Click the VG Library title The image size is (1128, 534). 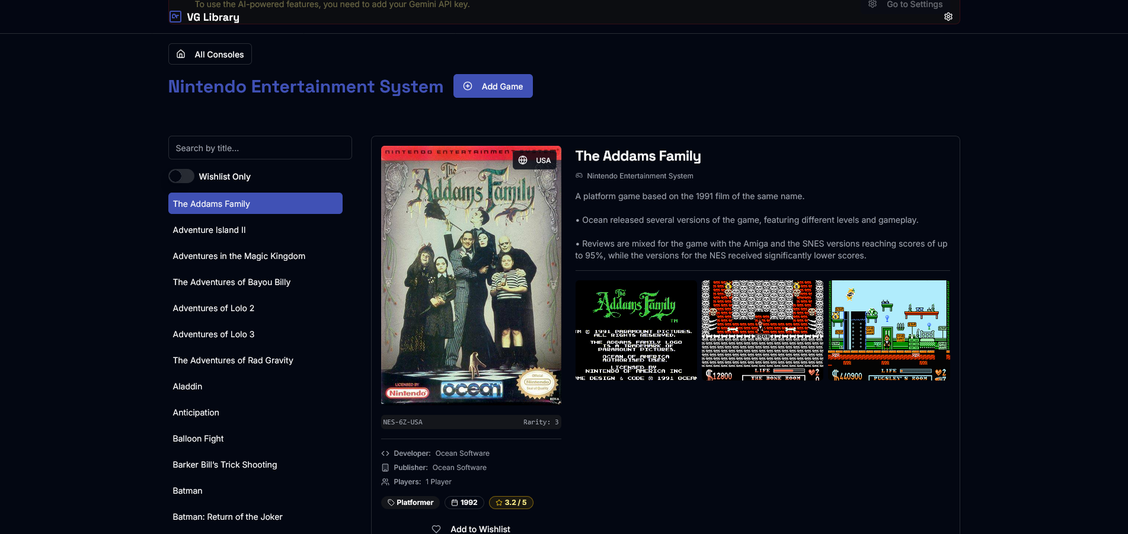213,17
